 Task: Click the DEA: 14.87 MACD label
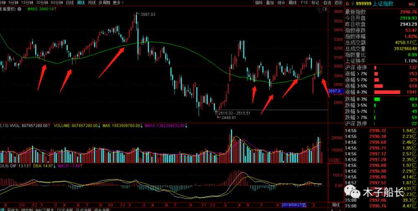43,166
